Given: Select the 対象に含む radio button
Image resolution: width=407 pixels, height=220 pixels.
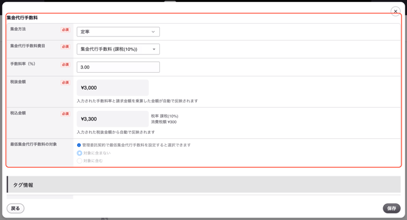Looking at the screenshot, I should (x=80, y=161).
